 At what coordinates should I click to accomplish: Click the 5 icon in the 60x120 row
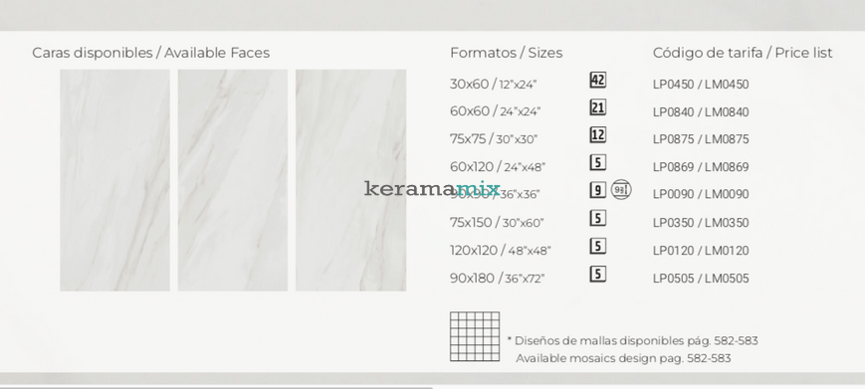597,162
